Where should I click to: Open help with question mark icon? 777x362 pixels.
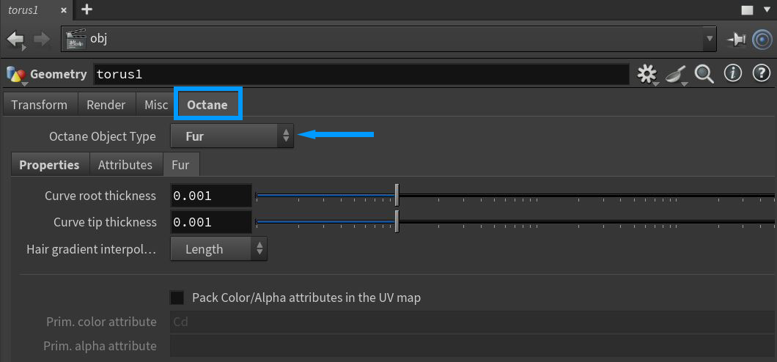pos(762,74)
